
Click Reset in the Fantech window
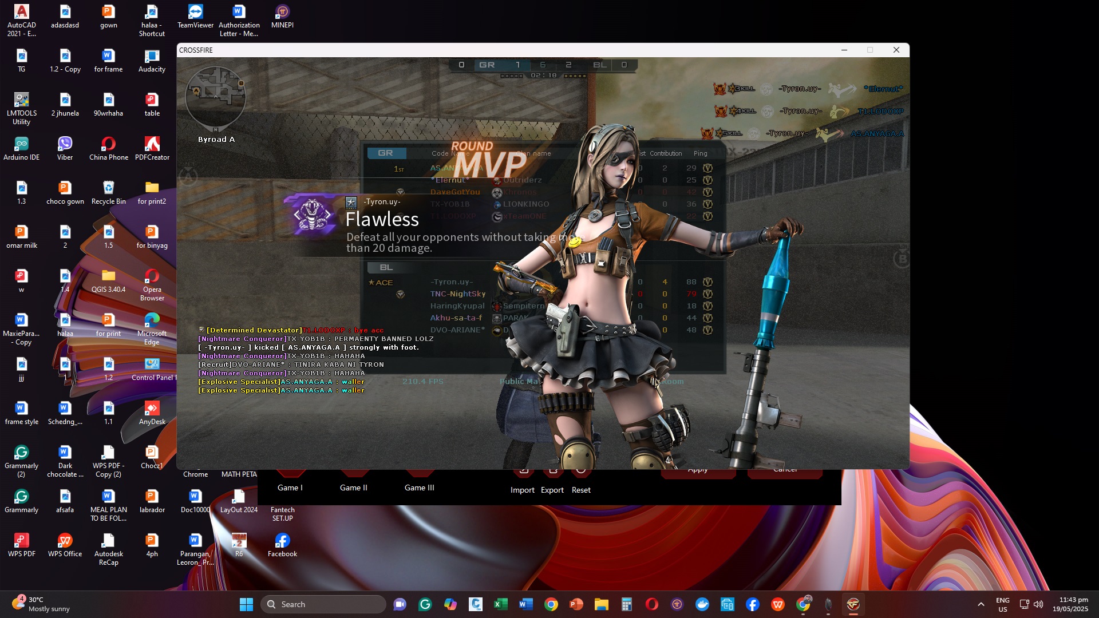581,490
